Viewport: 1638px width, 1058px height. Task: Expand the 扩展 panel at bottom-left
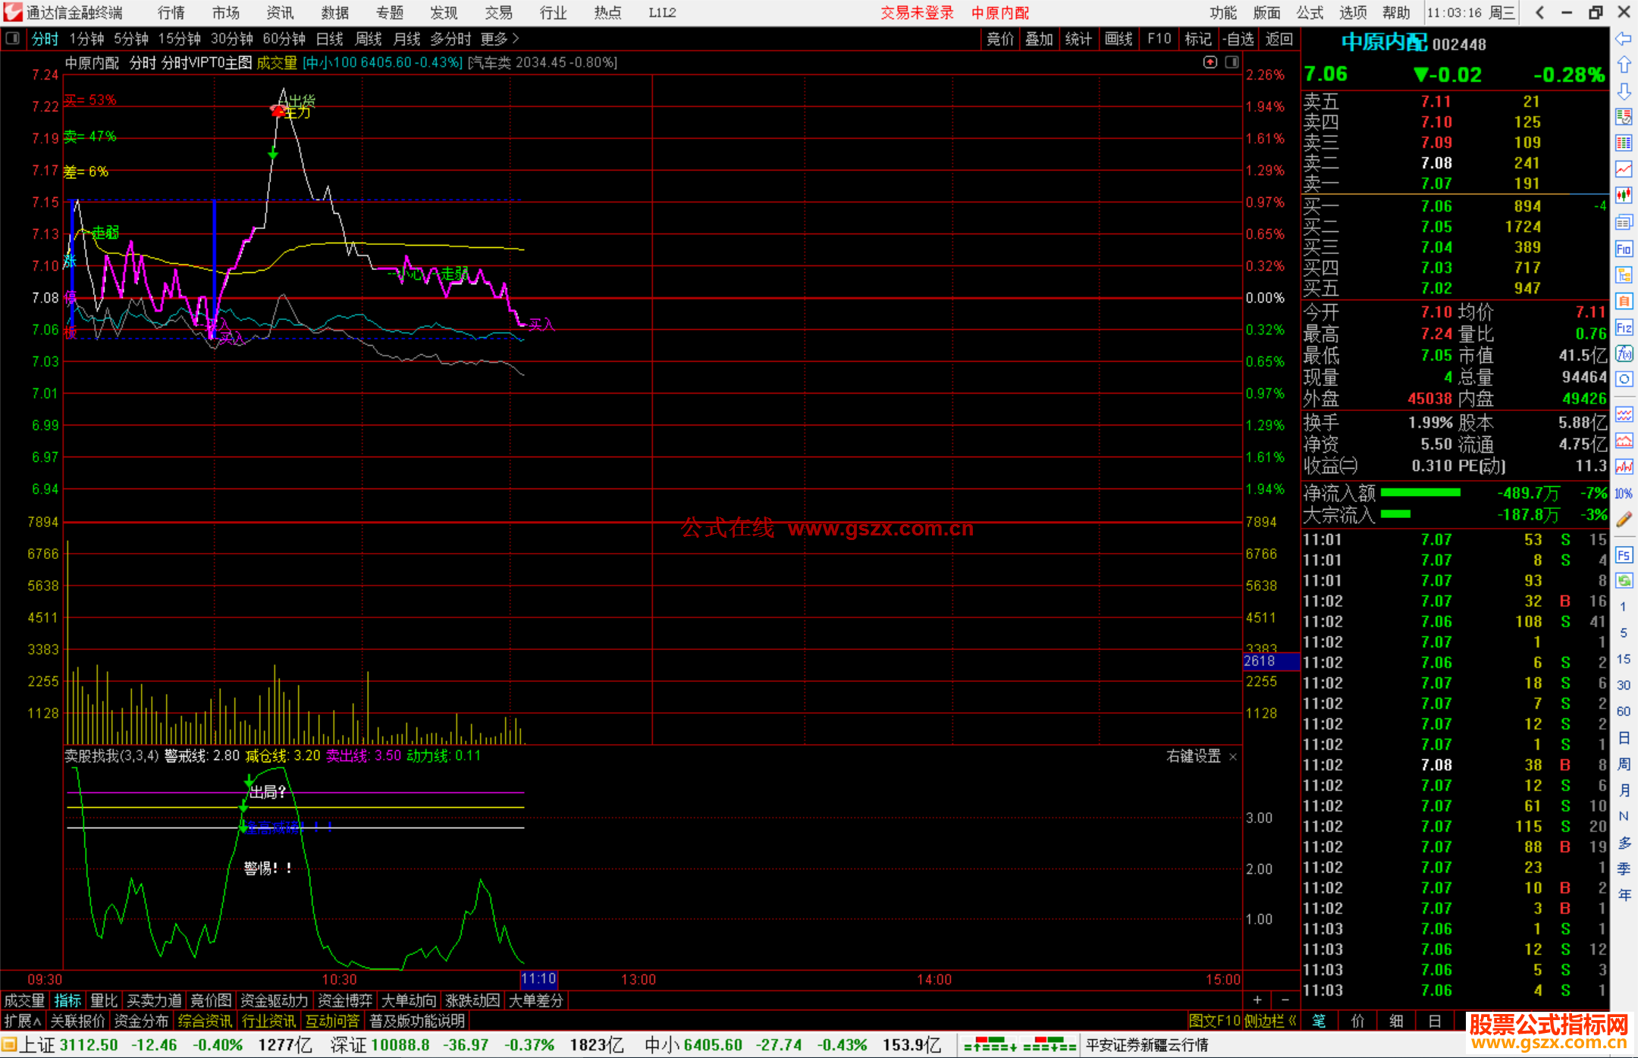click(23, 1021)
